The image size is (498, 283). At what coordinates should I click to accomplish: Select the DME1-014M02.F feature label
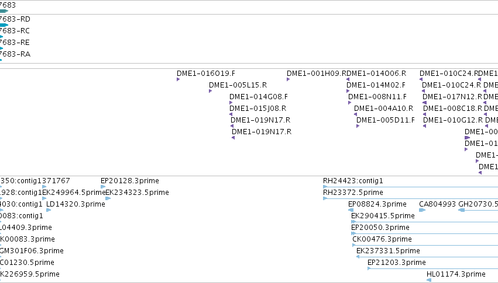pos(376,85)
